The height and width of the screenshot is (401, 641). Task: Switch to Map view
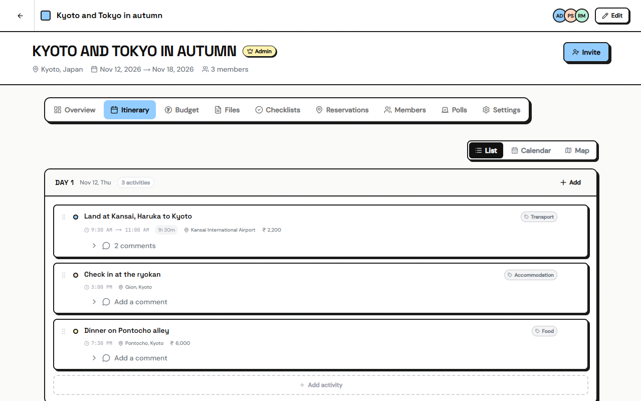click(x=577, y=150)
